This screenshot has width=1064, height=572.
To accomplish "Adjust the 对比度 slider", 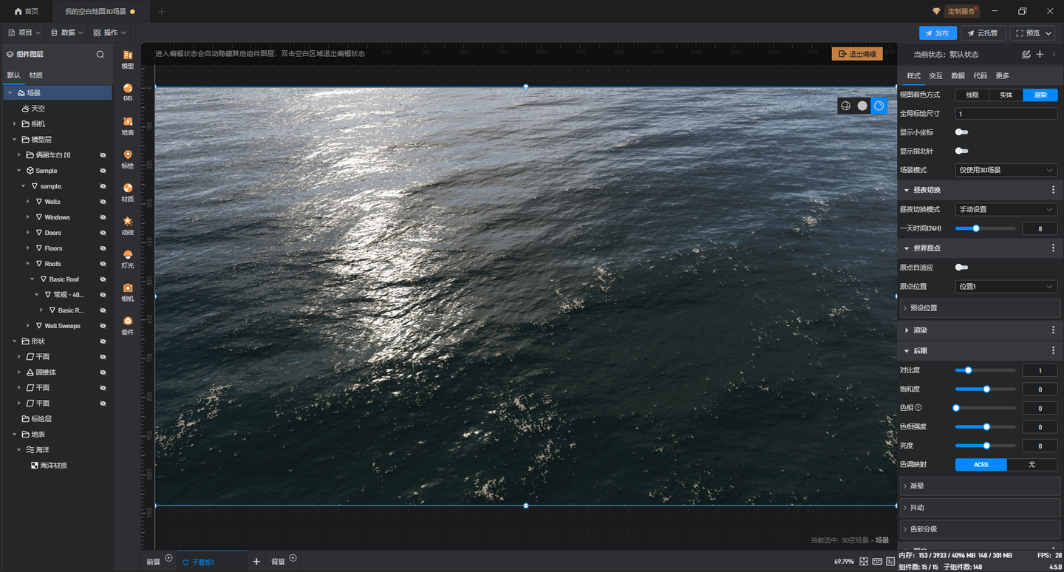I will point(985,370).
